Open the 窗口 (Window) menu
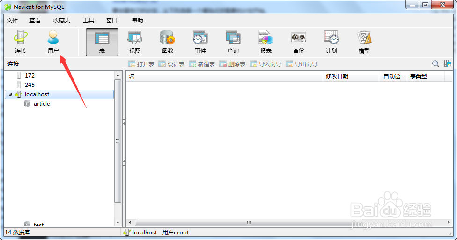Screen dimensions: 457x240 click(x=111, y=21)
